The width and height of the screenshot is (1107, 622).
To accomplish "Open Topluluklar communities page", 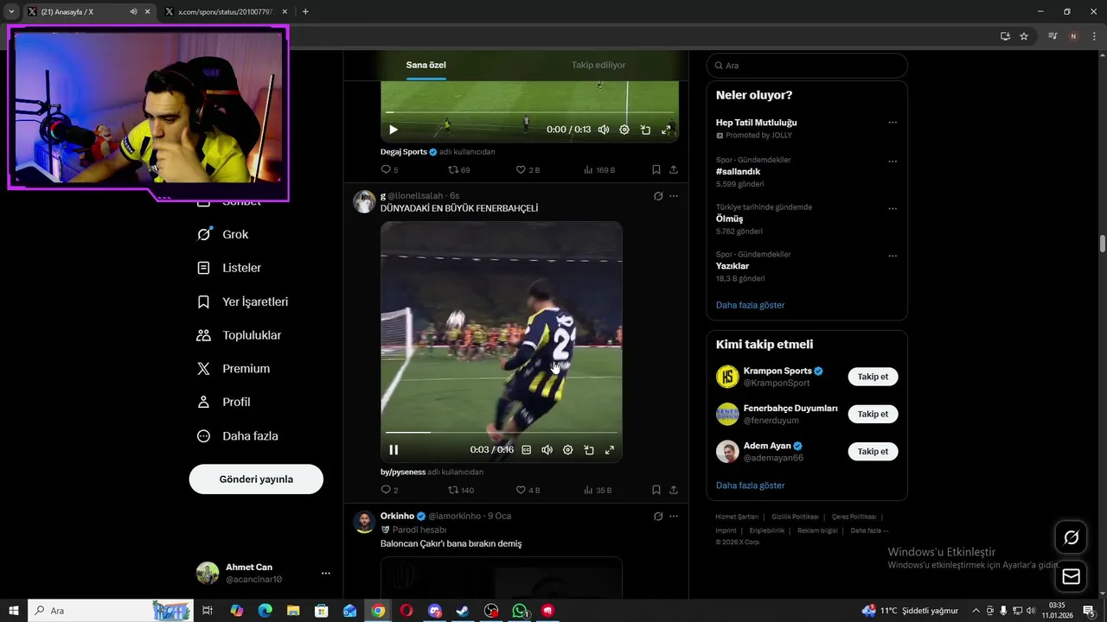I will [x=240, y=335].
